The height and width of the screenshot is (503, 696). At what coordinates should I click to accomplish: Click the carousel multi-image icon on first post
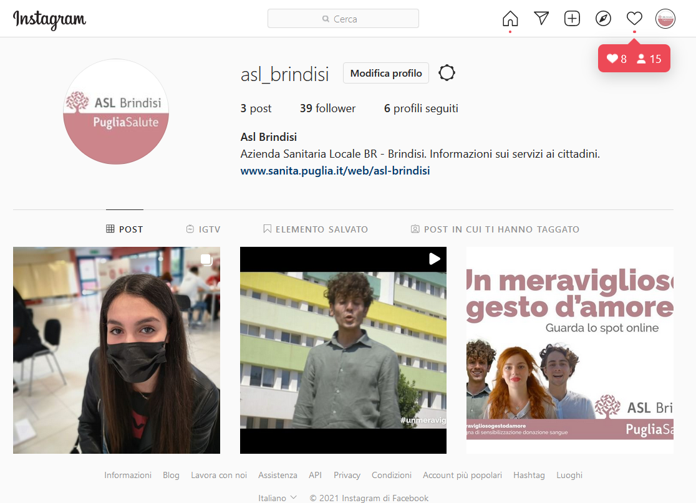click(x=206, y=259)
